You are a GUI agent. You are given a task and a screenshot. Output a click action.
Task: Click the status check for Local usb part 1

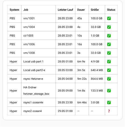point(109,61)
